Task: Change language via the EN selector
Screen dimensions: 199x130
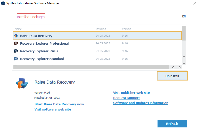Action: (x=184, y=16)
